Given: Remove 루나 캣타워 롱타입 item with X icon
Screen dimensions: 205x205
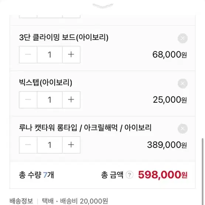Looking at the screenshot, I should pyautogui.click(x=182, y=129).
